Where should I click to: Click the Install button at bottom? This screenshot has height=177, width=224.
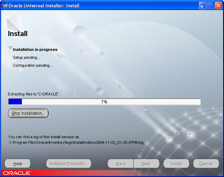click(176, 164)
